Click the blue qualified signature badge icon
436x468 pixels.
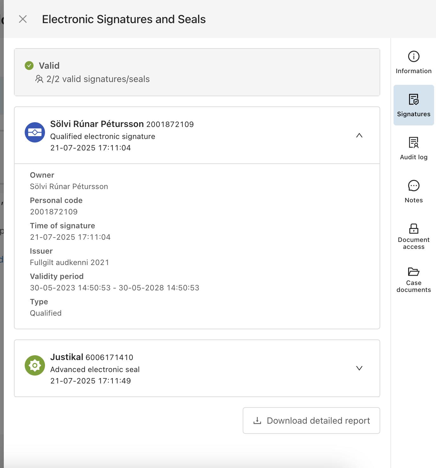[x=35, y=132]
